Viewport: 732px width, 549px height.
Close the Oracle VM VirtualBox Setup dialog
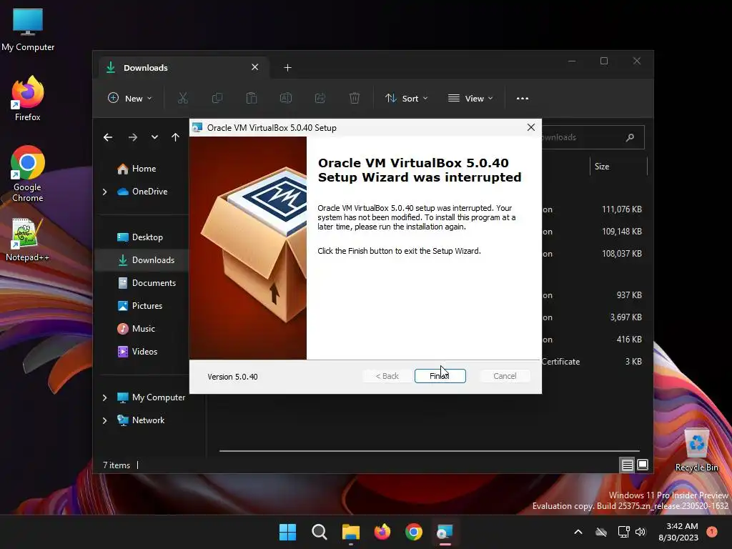tap(531, 127)
